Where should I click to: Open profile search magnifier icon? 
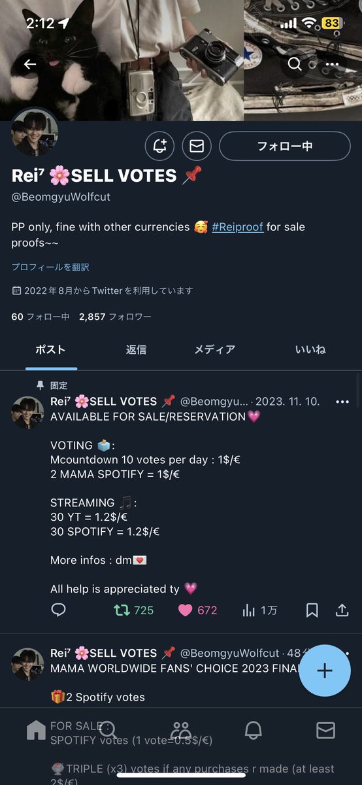tap(295, 64)
